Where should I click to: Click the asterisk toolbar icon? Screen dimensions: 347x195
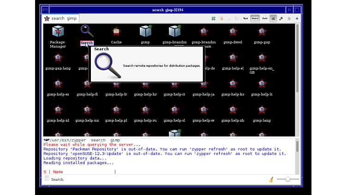281,18
